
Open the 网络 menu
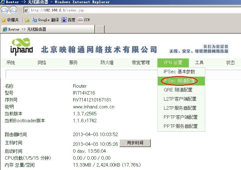point(42,63)
